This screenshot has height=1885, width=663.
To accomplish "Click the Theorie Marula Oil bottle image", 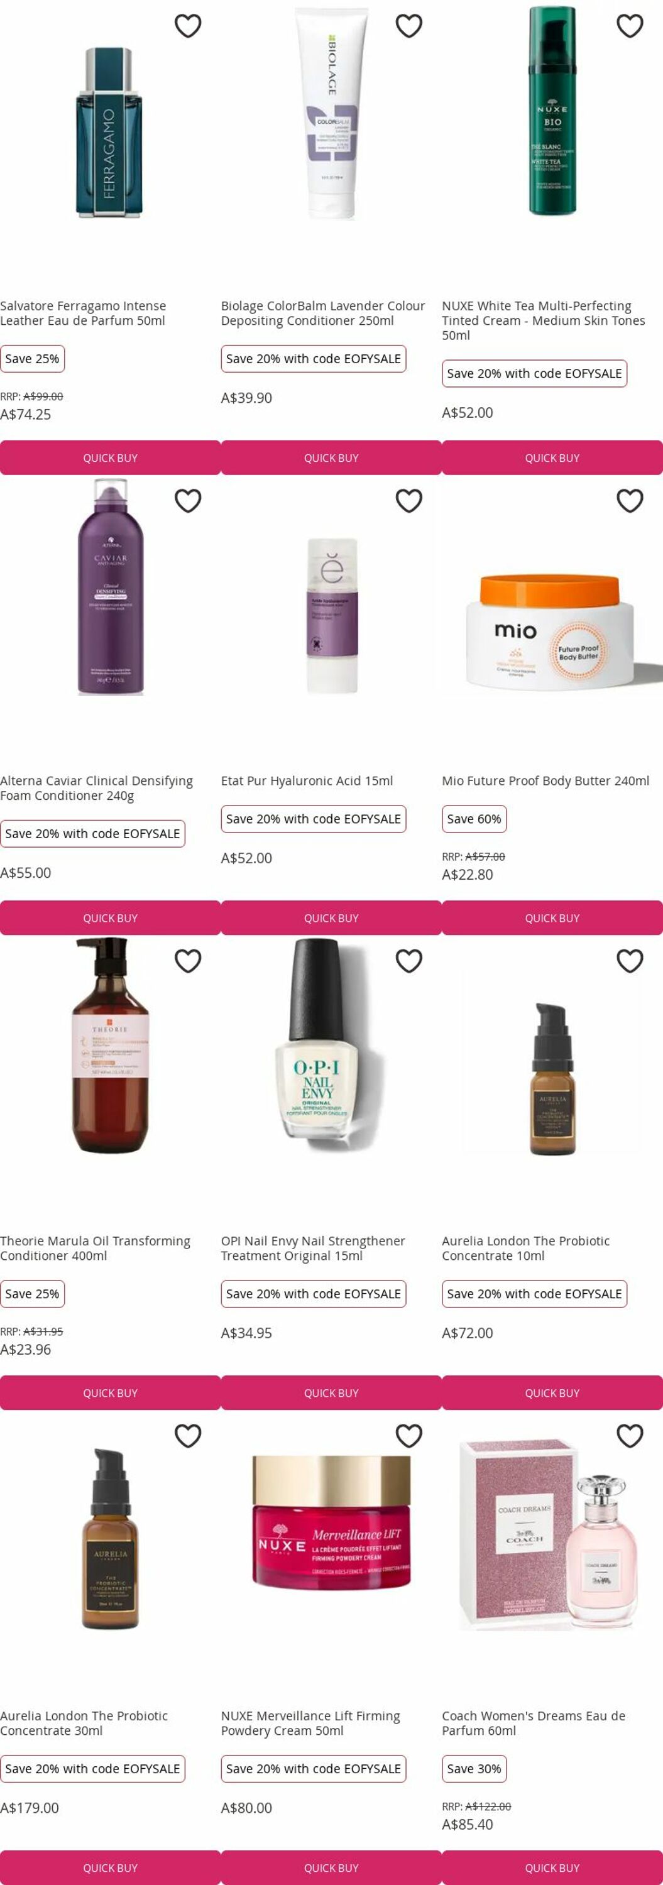I will [111, 1046].
